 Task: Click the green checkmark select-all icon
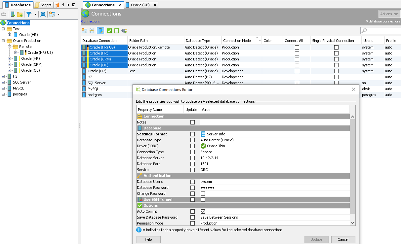pos(109,31)
